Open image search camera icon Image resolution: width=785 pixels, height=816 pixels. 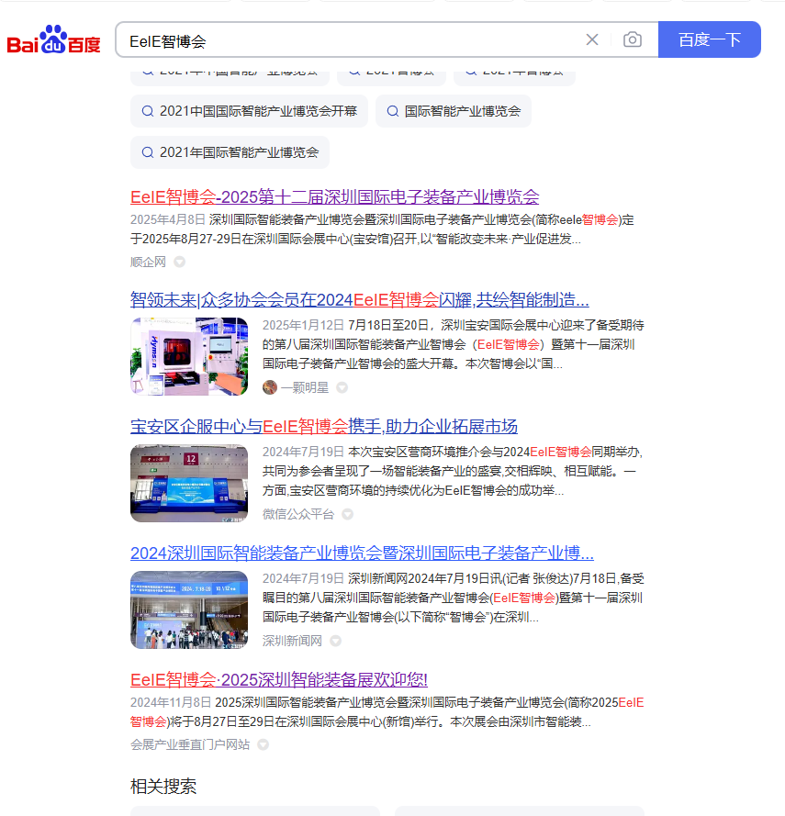pos(632,39)
